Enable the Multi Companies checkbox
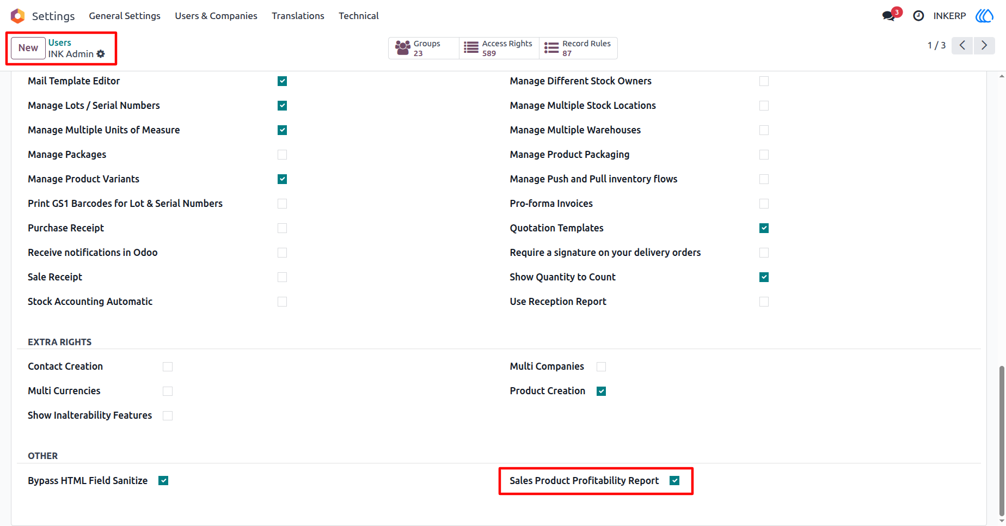Image resolution: width=1006 pixels, height=526 pixels. coord(601,367)
